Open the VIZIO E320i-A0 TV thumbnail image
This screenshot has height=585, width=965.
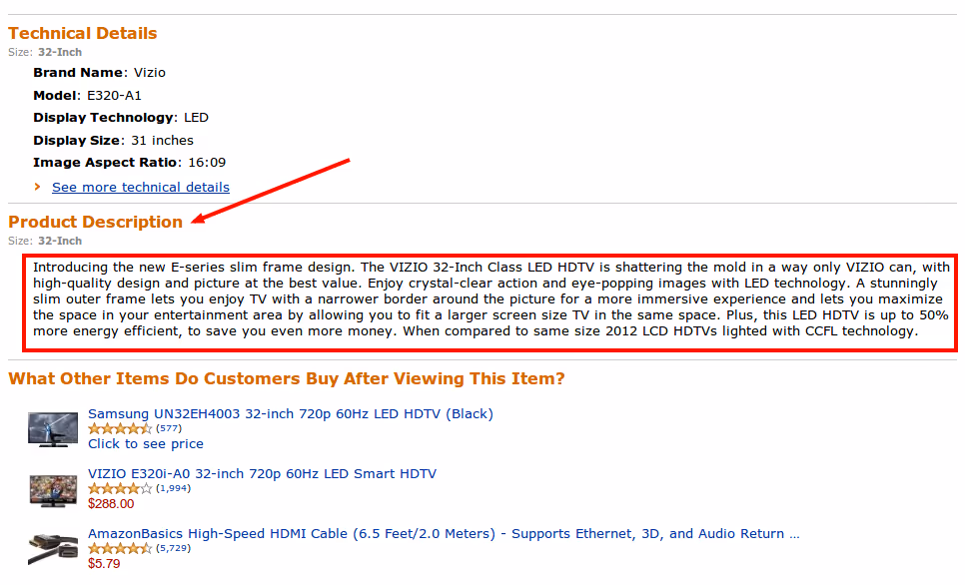click(52, 490)
